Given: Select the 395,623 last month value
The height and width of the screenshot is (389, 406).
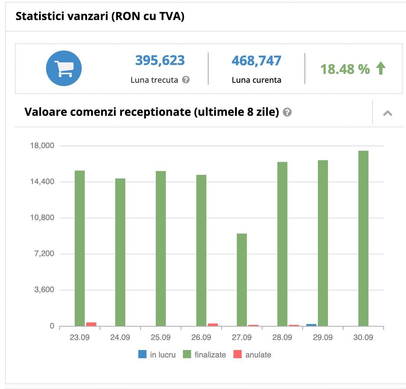Looking at the screenshot, I should click(x=160, y=60).
